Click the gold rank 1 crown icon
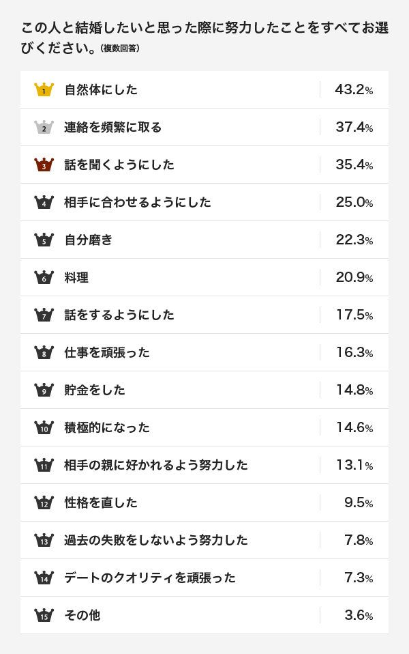The image size is (409, 654). click(x=44, y=89)
